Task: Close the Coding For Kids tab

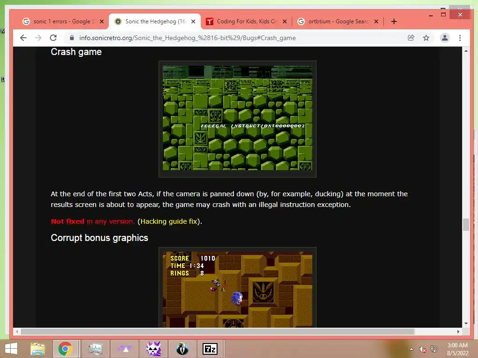Action: pos(285,21)
